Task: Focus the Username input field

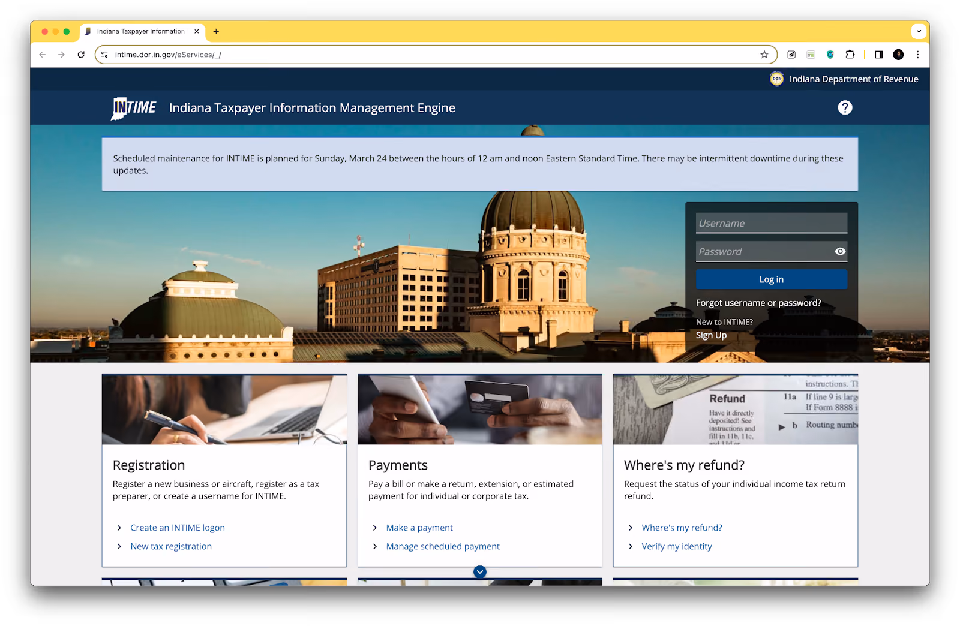Action: point(772,223)
